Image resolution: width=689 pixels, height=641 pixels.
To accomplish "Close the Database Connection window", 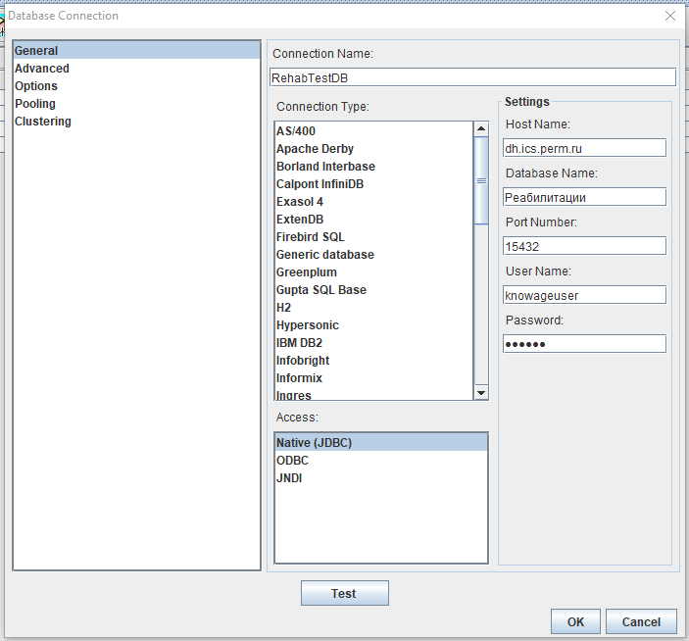I will (670, 16).
